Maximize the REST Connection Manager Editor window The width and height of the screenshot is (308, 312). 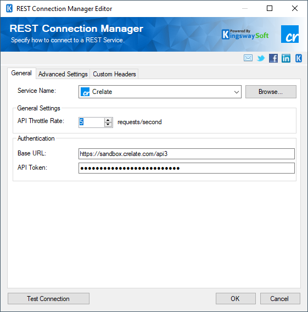click(270, 8)
